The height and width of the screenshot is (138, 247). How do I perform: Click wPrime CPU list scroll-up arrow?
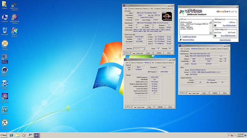coord(210,22)
